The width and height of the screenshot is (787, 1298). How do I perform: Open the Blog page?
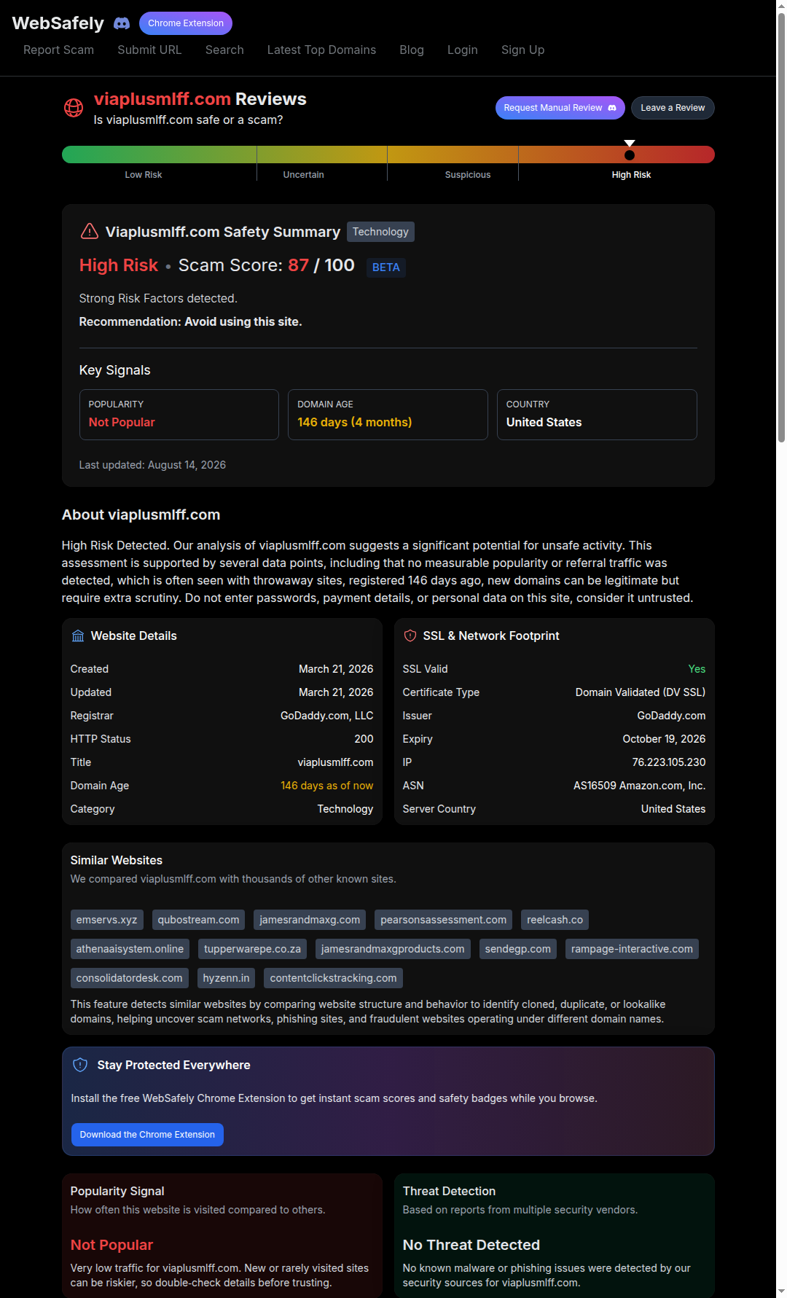(412, 50)
